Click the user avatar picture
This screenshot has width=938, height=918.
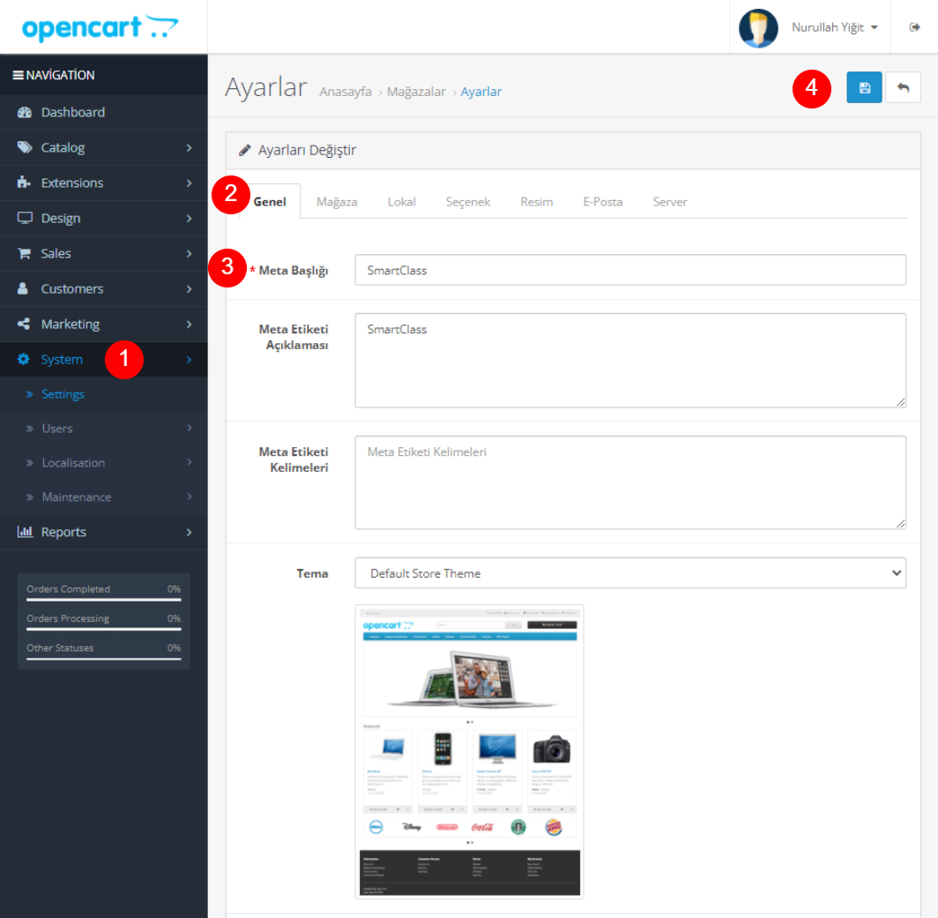(x=758, y=28)
